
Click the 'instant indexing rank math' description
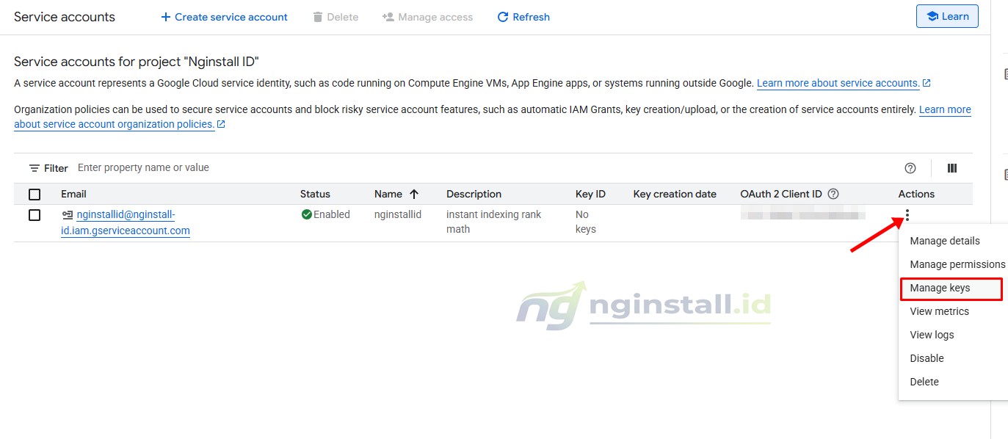[x=493, y=222]
